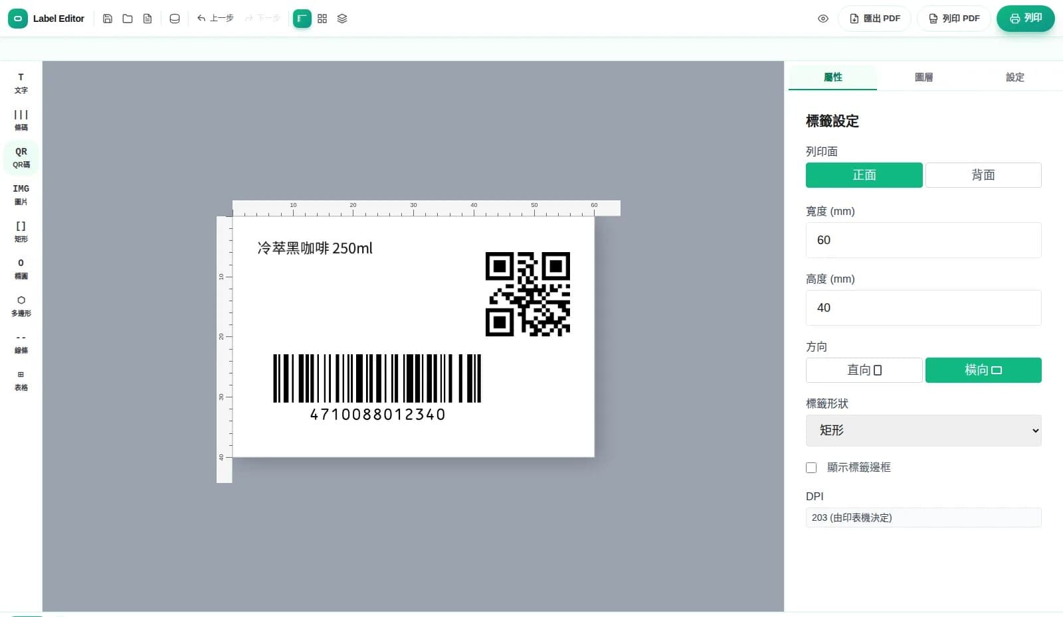
Task: Select the 圖片 image tool
Action: [21, 194]
